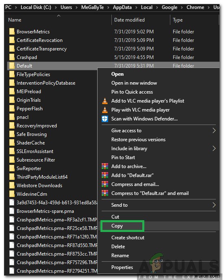Select the OriginTrials folder name
This screenshot has width=224, height=280.
pos(28,100)
